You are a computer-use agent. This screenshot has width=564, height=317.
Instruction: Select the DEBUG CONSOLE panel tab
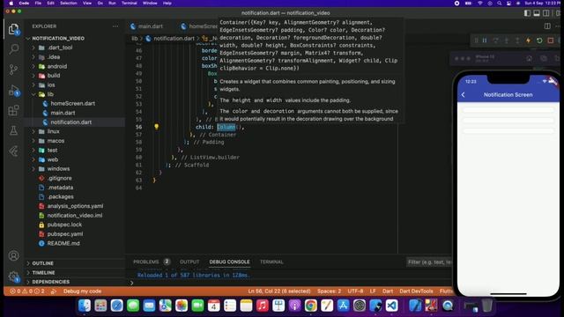[229, 262]
